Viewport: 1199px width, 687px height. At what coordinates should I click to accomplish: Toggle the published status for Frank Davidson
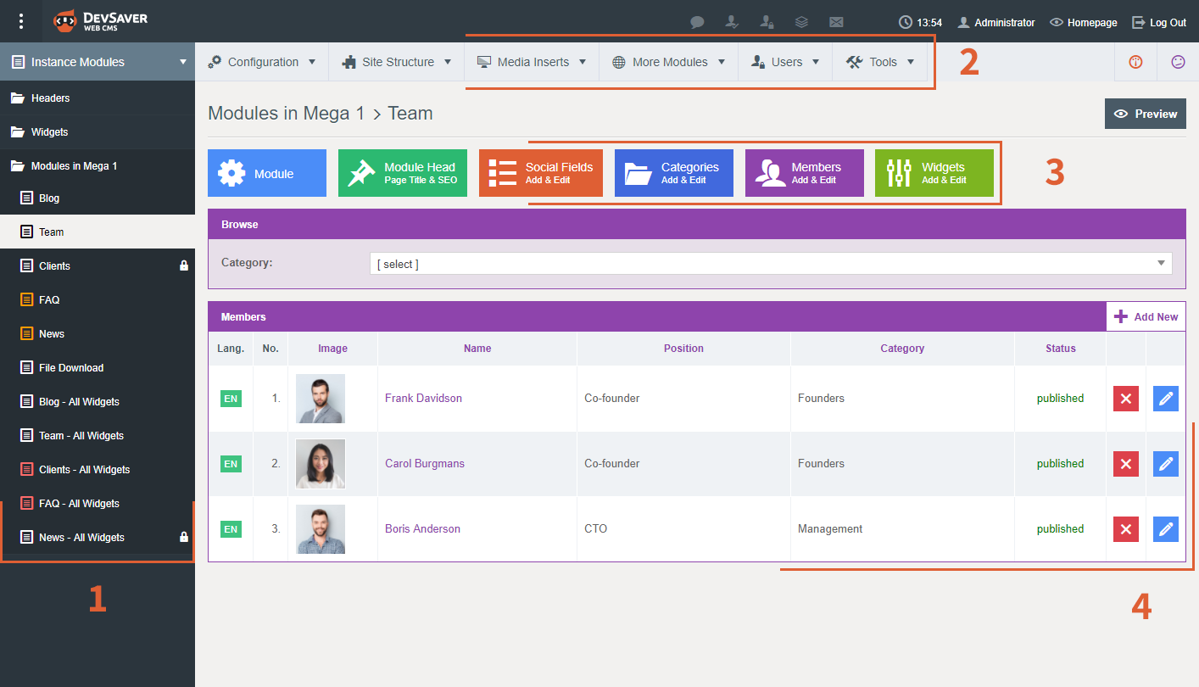[1060, 399]
